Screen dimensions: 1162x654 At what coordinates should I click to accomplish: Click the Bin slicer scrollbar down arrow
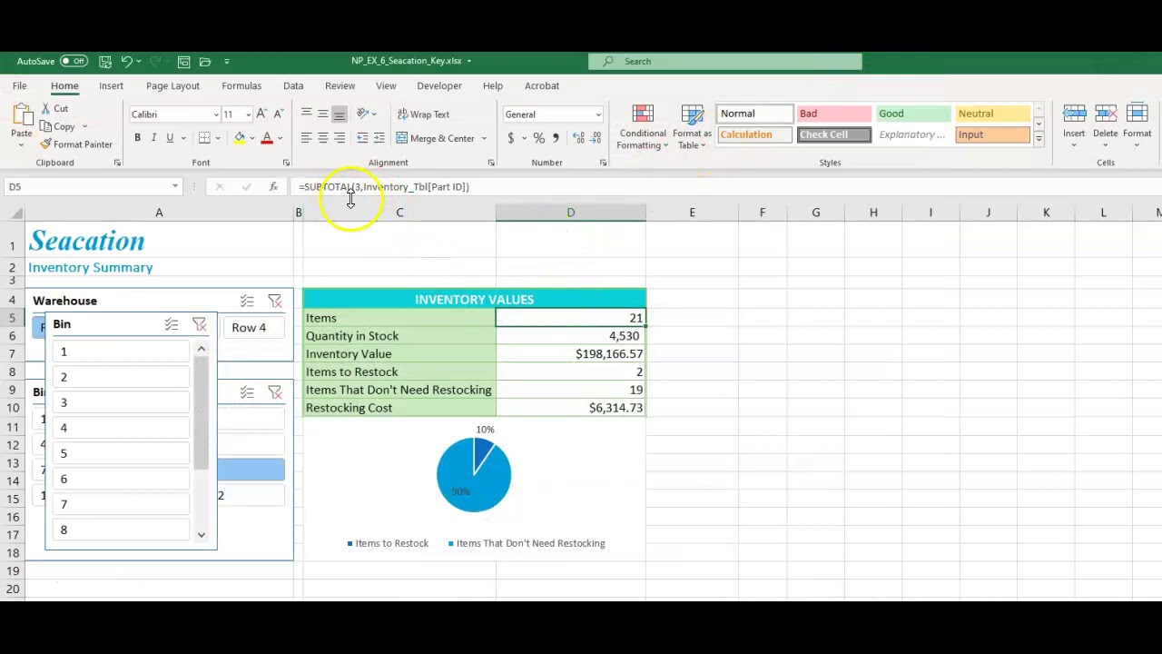tap(202, 534)
